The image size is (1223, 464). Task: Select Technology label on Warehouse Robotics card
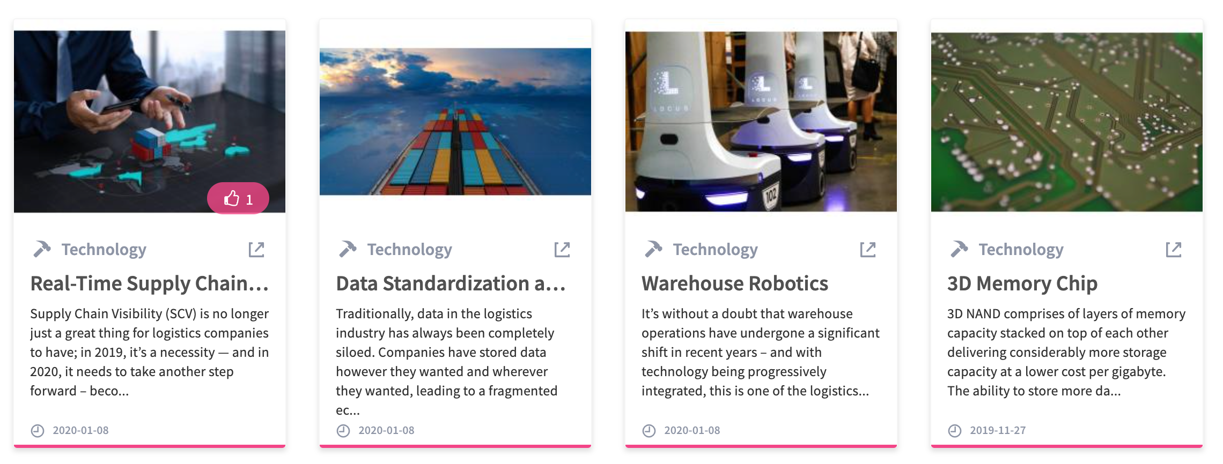click(715, 250)
